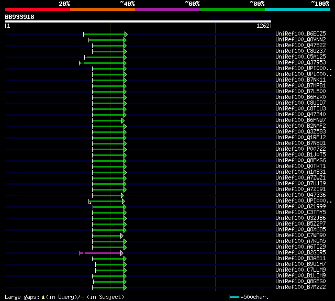
Task: Click the "Large gaps:" legend text
Action: coord(22,297)
